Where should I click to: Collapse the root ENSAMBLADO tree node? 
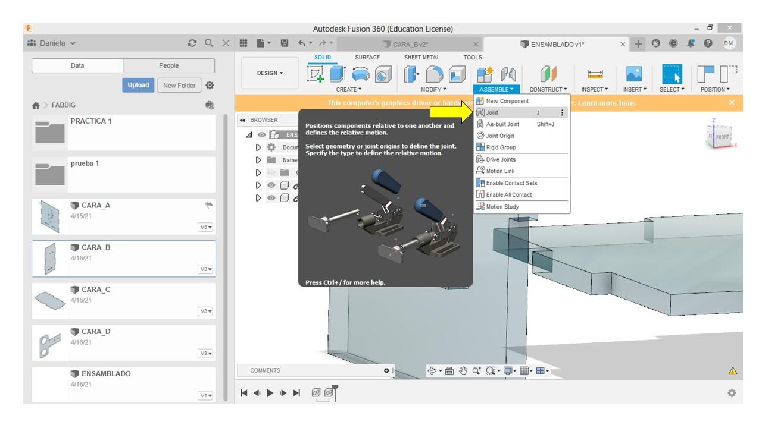coord(249,135)
